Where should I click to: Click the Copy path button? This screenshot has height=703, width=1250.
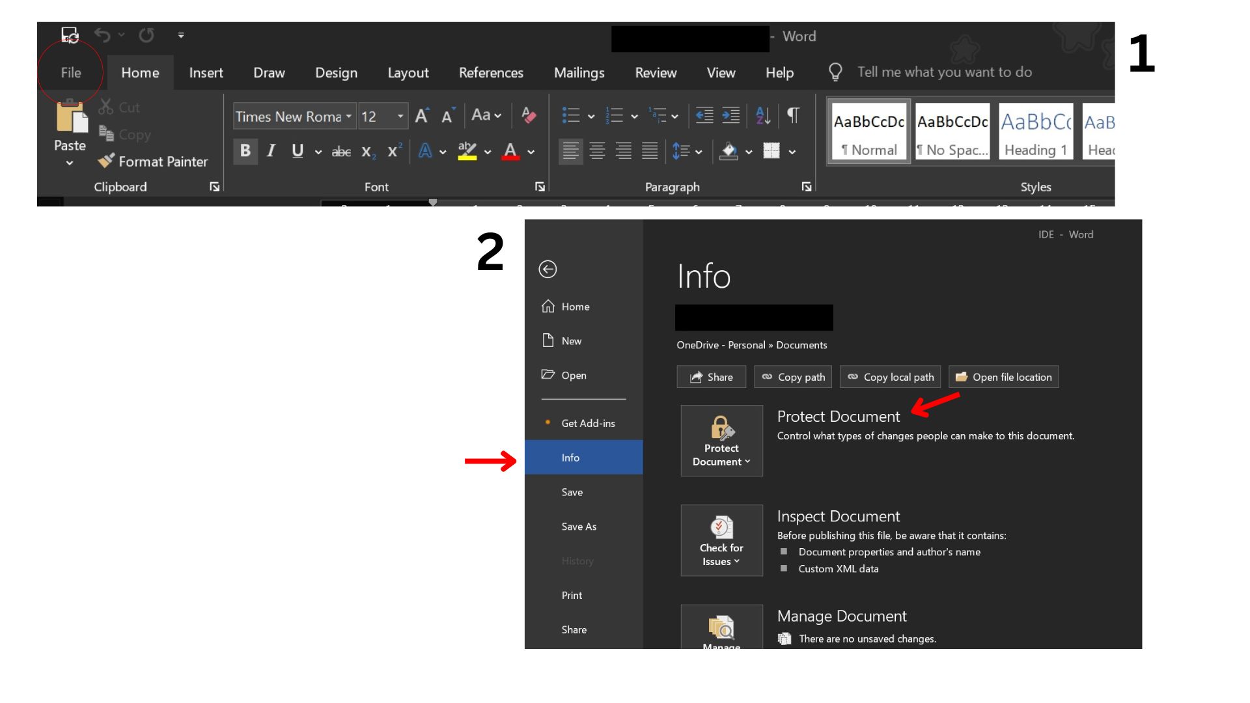pyautogui.click(x=793, y=377)
